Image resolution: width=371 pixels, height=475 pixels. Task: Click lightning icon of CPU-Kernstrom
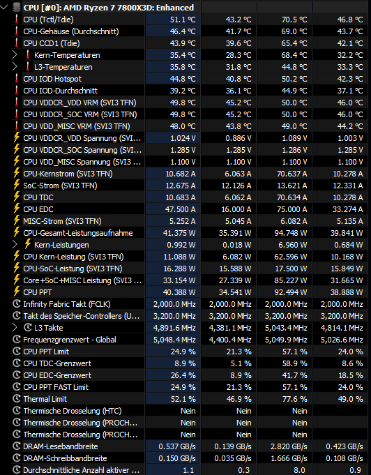coord(17,174)
